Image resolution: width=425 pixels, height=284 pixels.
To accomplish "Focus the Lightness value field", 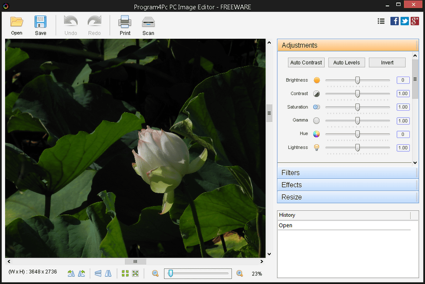I will (x=403, y=148).
